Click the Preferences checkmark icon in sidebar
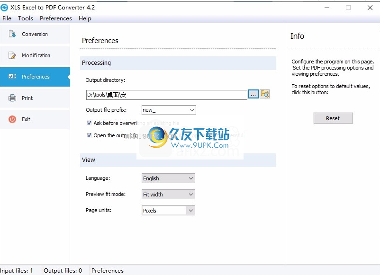The image size is (380, 275). click(x=12, y=77)
